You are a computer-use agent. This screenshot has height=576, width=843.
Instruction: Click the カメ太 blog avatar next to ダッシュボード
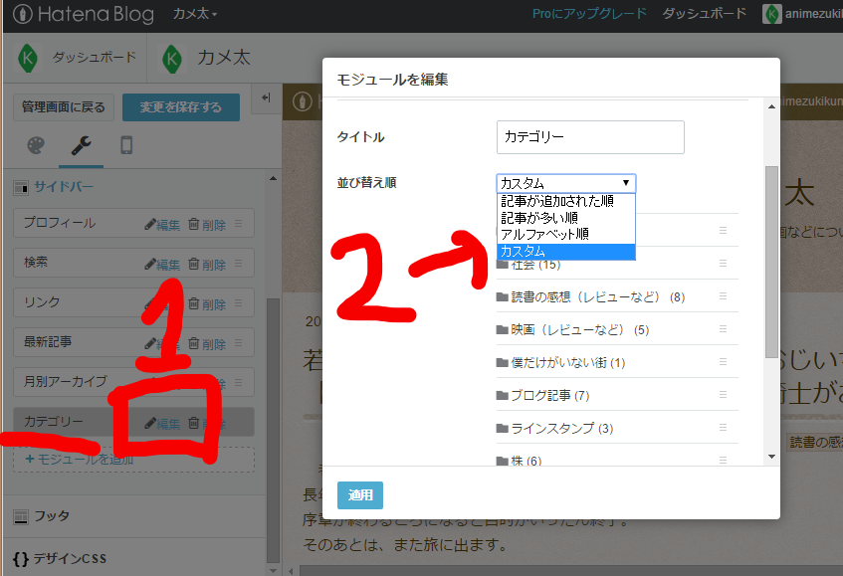coord(172,58)
